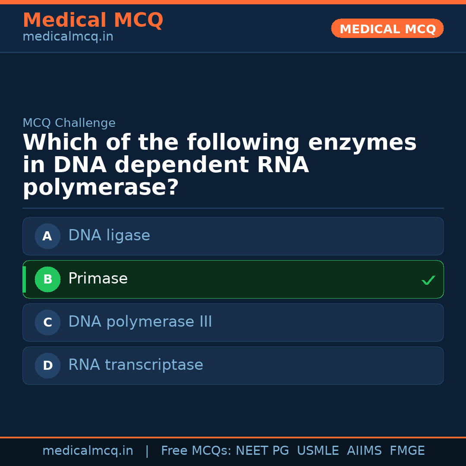Click the orange MEDICAL MCQ badge
Viewport: 466px width, 466px height.
[x=387, y=28]
